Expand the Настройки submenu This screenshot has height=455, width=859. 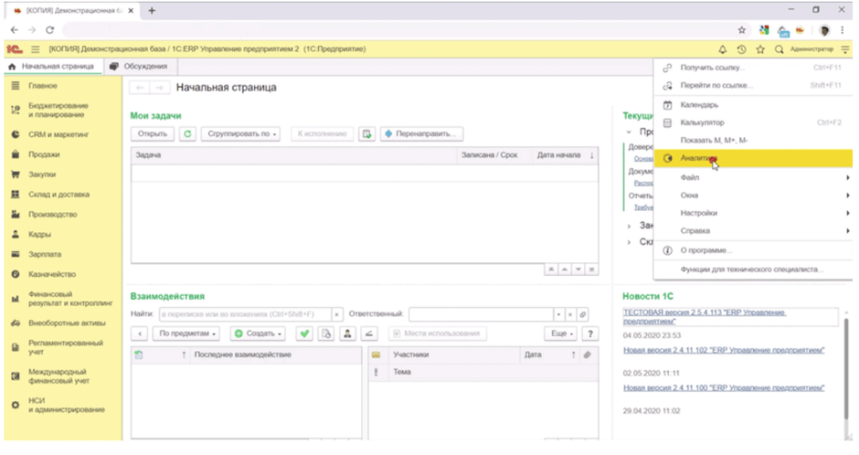[753, 213]
